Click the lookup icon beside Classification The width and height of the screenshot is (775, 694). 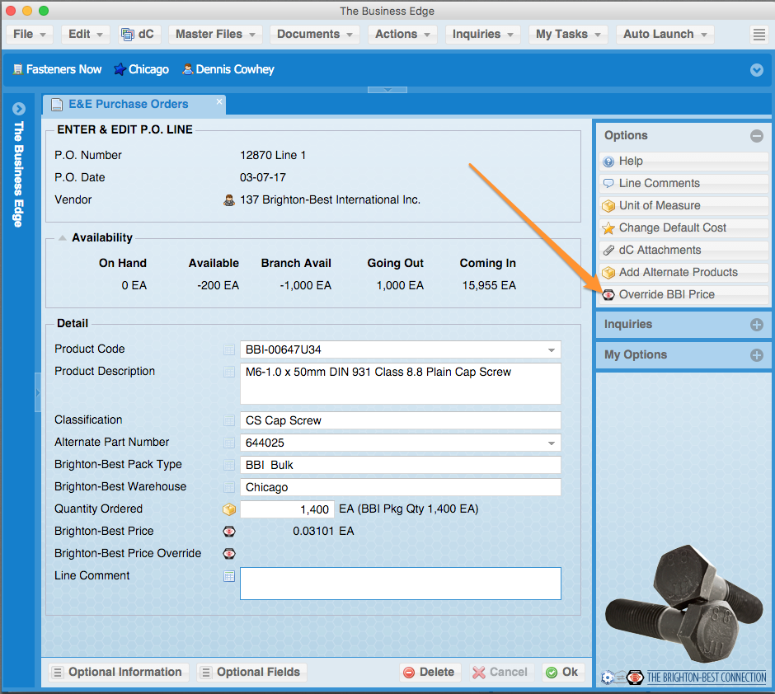[229, 420]
